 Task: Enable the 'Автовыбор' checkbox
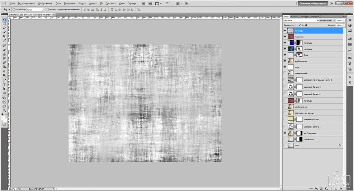click(13, 10)
